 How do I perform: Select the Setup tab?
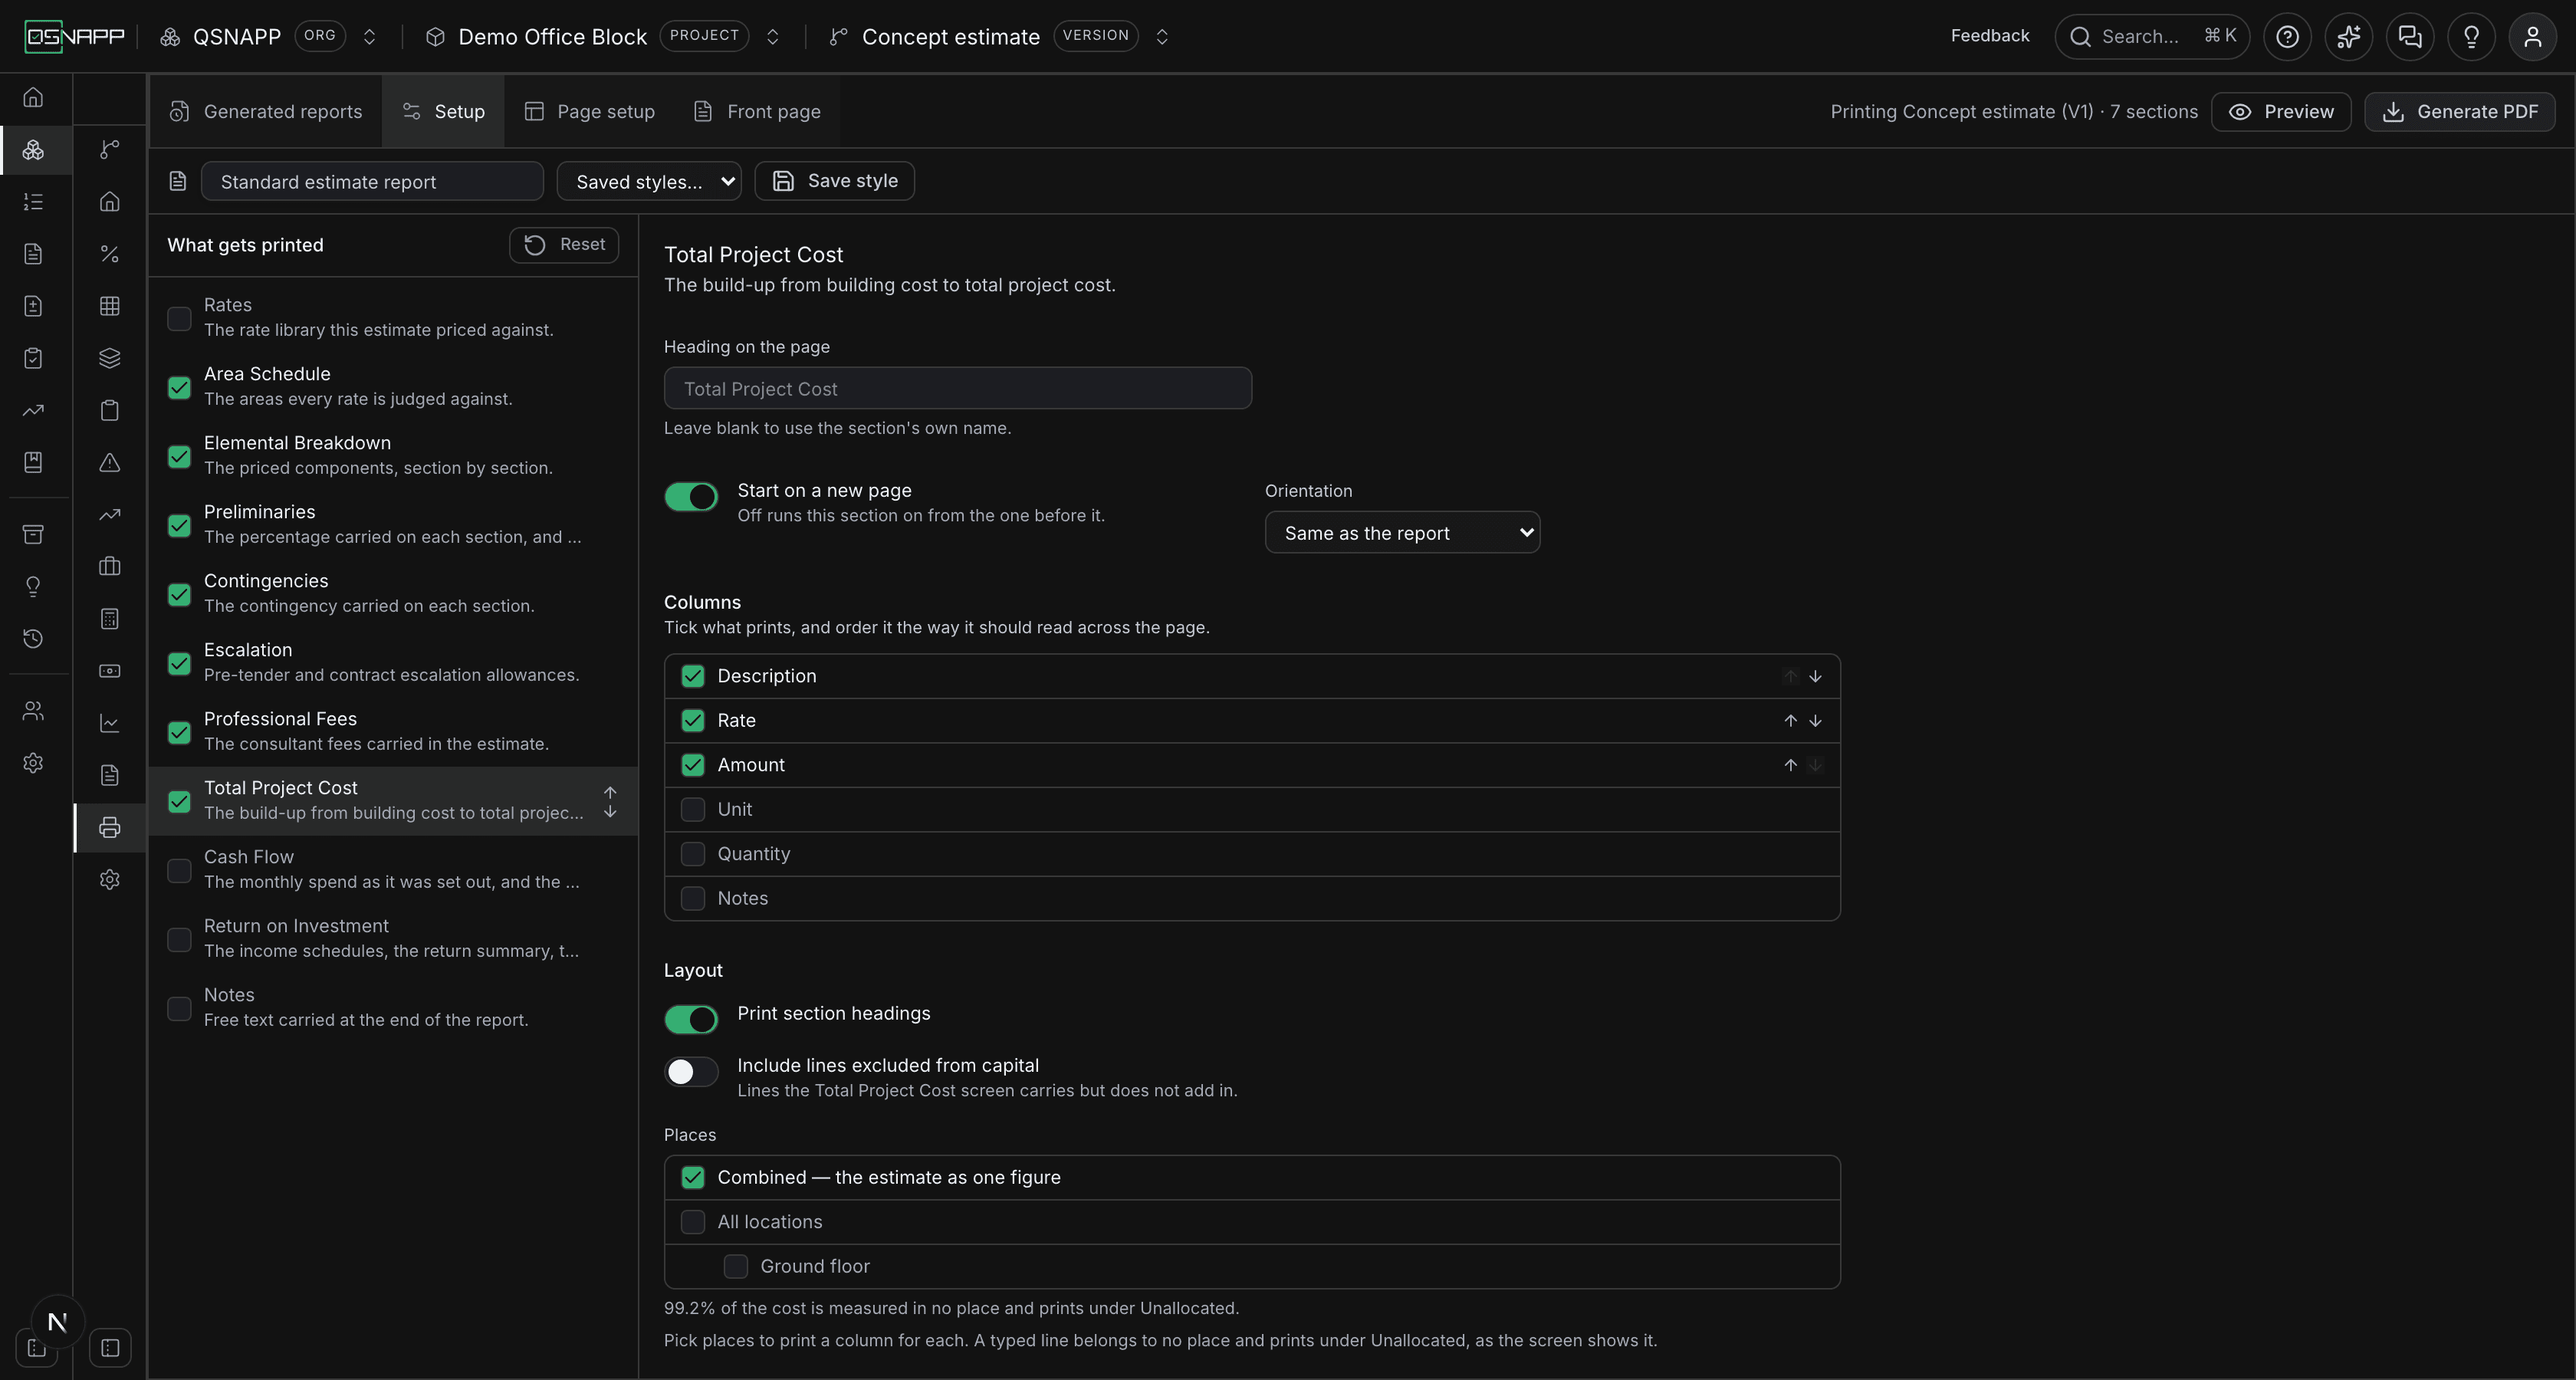pyautogui.click(x=443, y=111)
